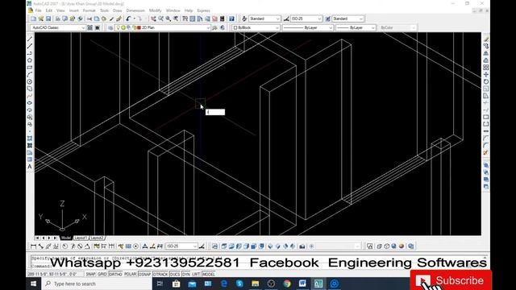The width and height of the screenshot is (516, 290).
Task: Click the Plot print icon
Action: [57, 19]
